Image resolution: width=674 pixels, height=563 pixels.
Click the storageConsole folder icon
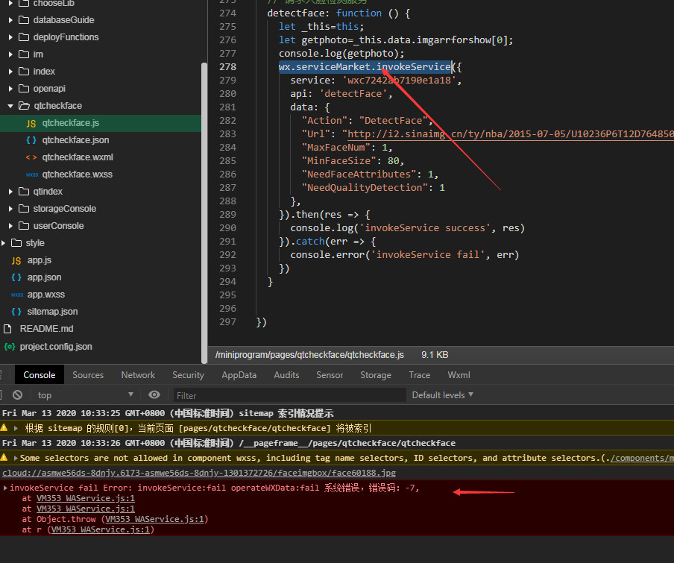pos(24,209)
